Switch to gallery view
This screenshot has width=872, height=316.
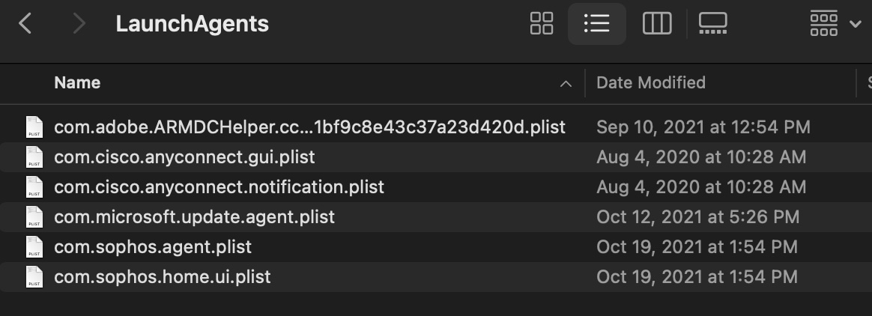(712, 24)
